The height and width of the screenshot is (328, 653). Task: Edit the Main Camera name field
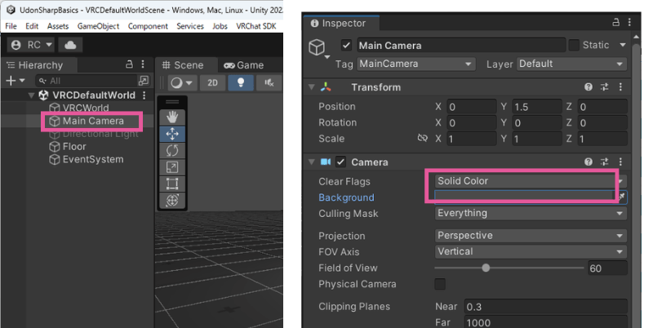[461, 46]
